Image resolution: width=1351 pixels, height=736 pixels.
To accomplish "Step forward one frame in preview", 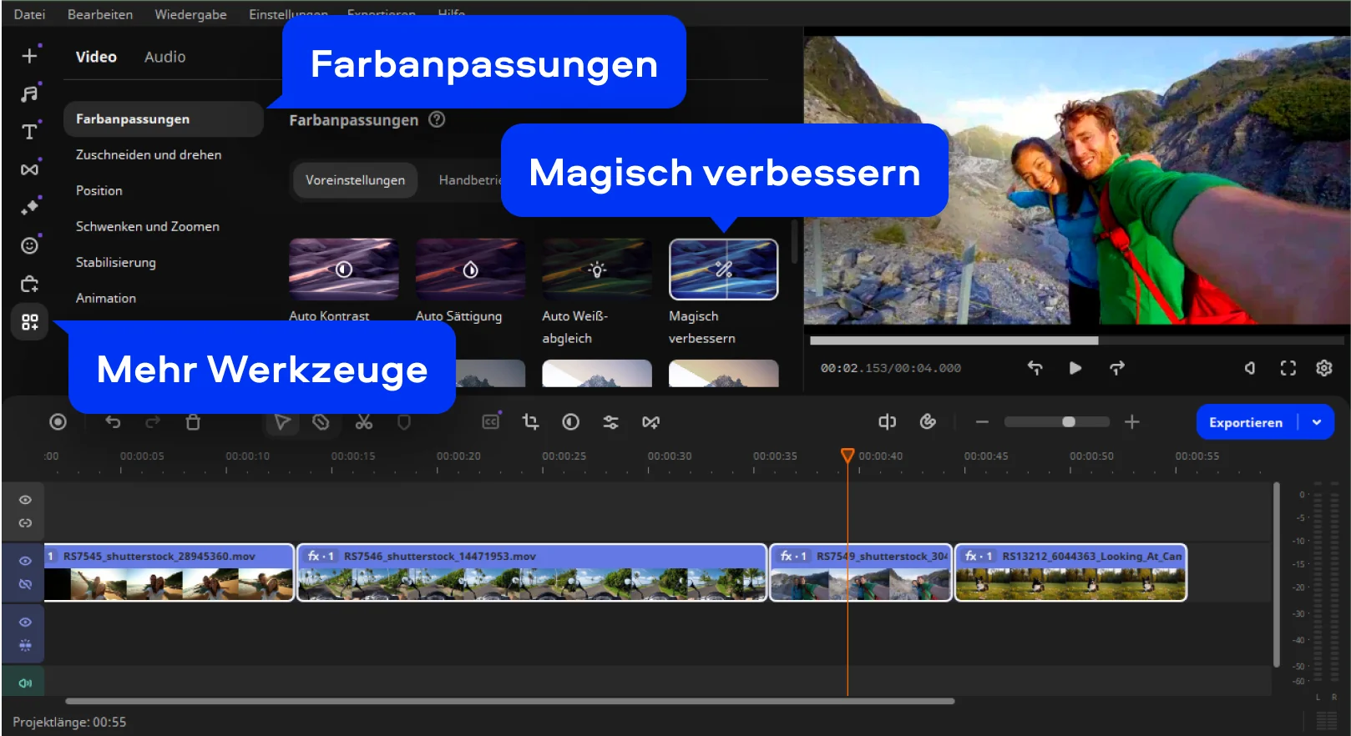I will (1117, 368).
